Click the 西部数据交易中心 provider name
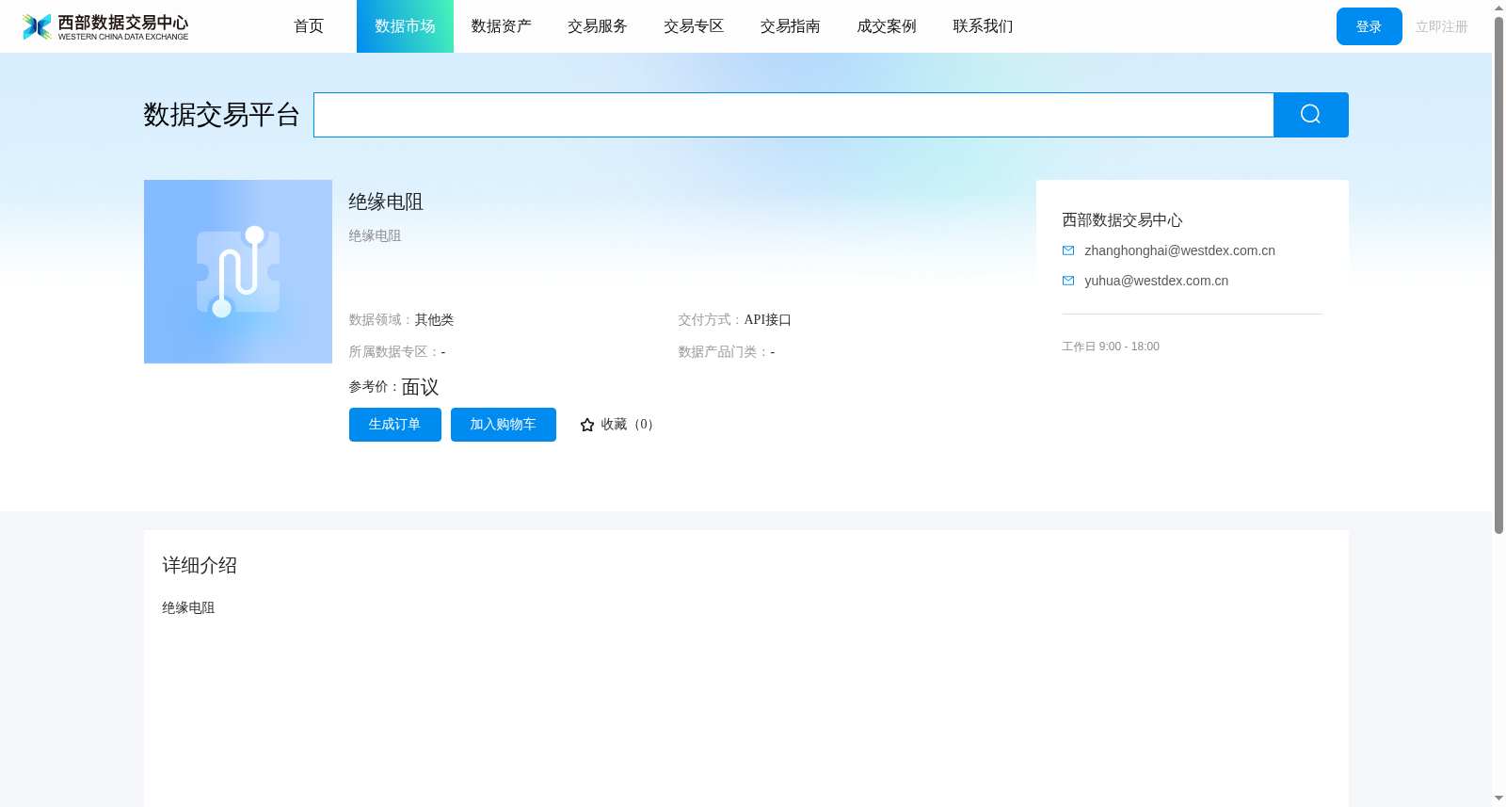 click(1122, 220)
